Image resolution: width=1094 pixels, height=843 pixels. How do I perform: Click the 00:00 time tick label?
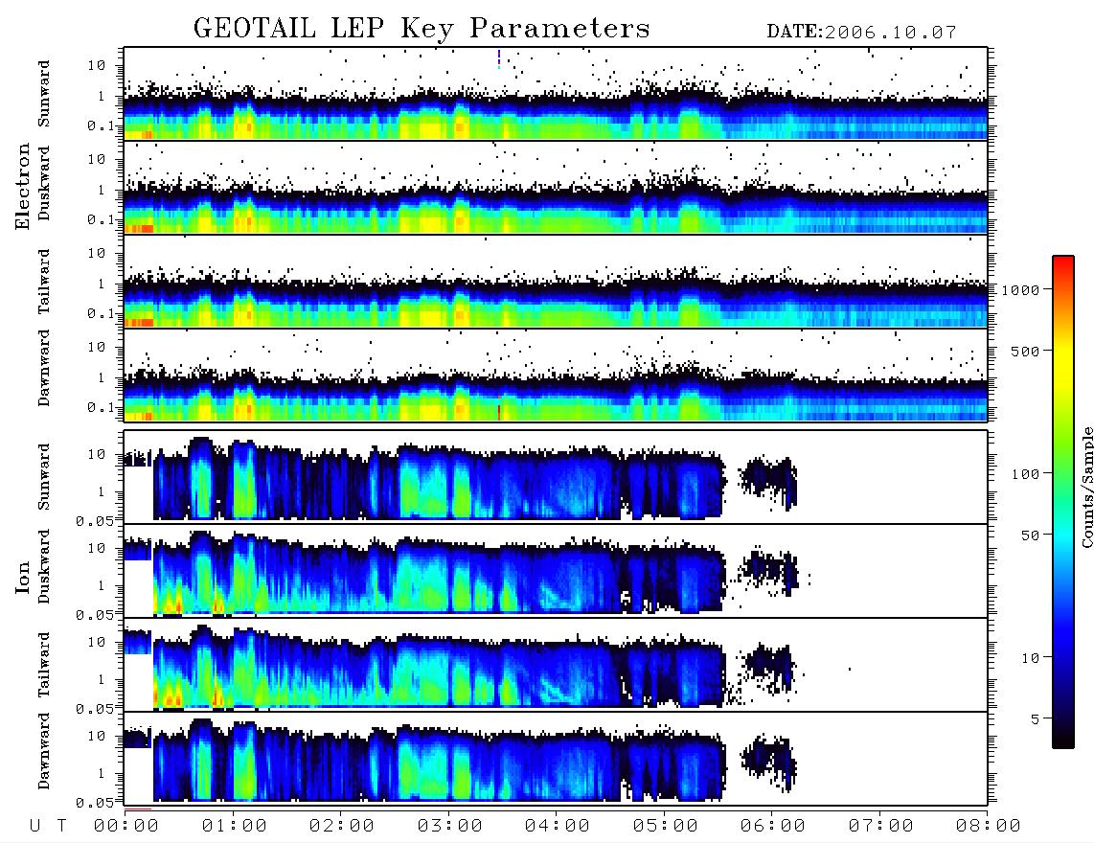[126, 826]
